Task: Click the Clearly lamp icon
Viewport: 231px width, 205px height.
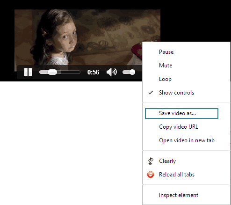Action: click(151, 161)
